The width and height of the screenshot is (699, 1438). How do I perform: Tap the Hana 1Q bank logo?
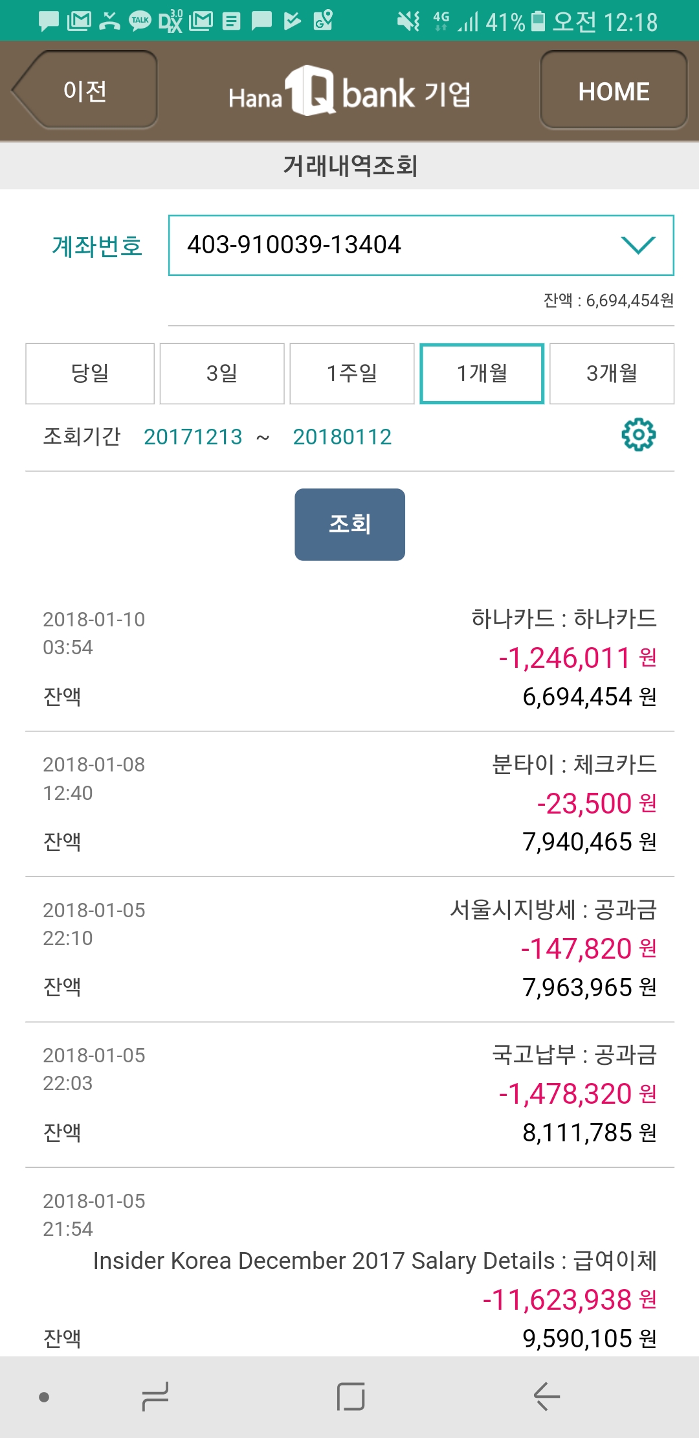(x=349, y=92)
